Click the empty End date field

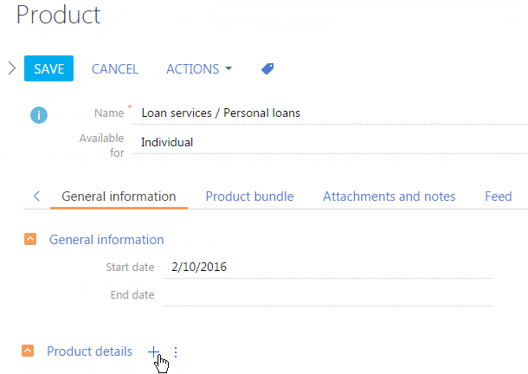coord(328,295)
